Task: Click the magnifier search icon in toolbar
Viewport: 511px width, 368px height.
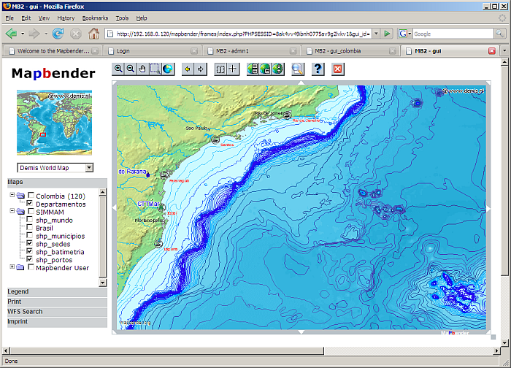Action: coord(297,69)
